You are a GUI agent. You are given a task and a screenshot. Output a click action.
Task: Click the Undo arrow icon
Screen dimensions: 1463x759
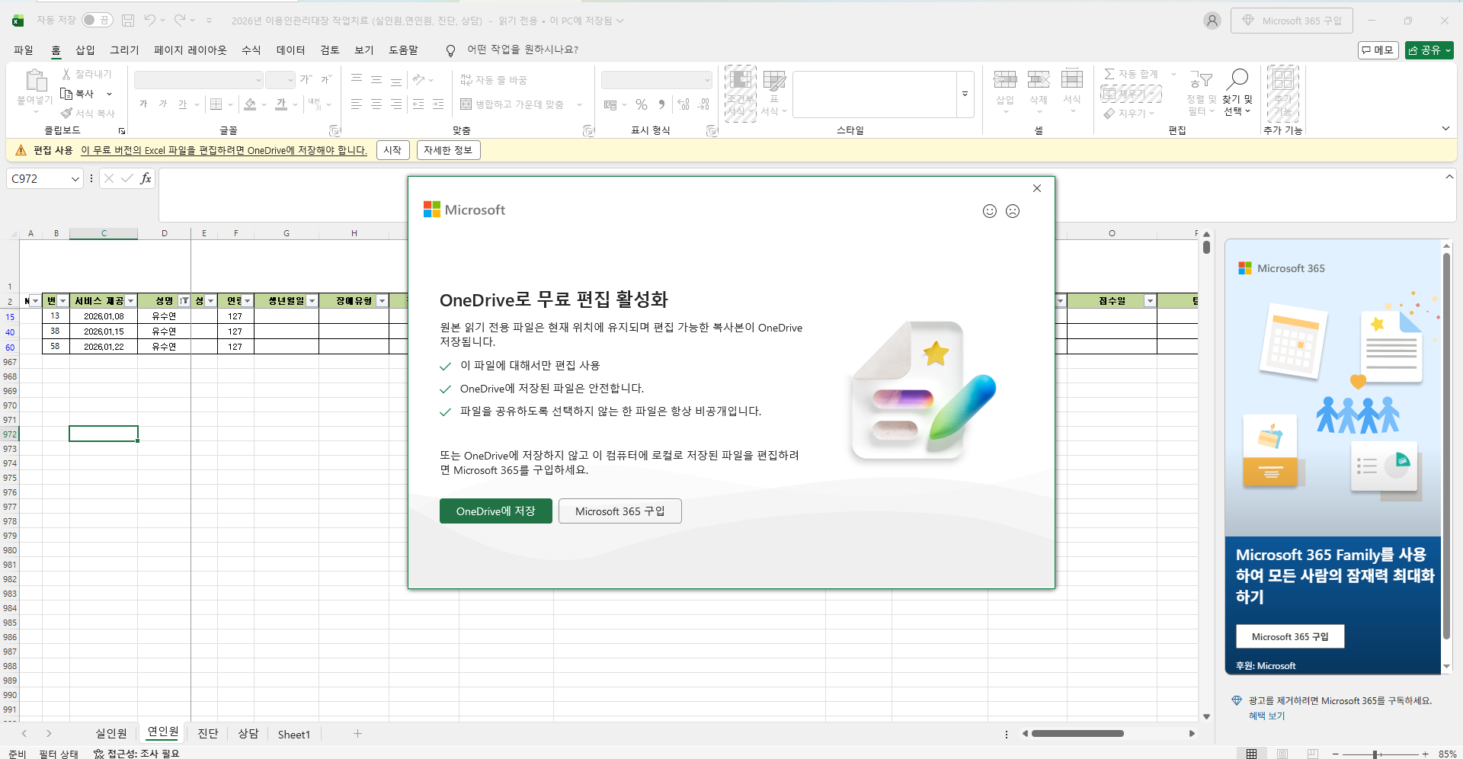coord(150,21)
